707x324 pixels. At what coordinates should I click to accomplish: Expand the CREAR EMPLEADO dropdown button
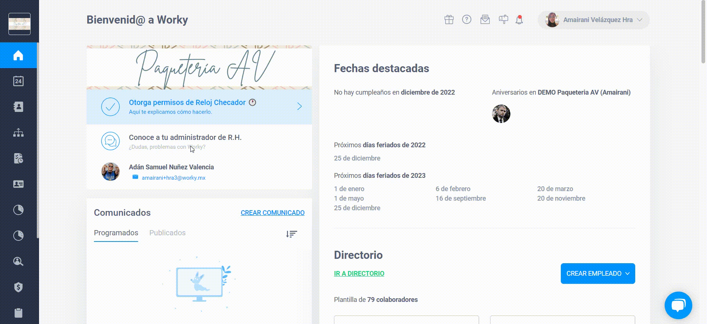point(598,274)
